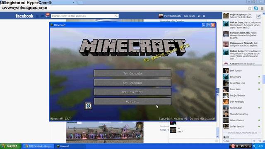Click HyperCam red pause recording tray icon
The height and width of the screenshot is (149, 265).
click(x=233, y=146)
